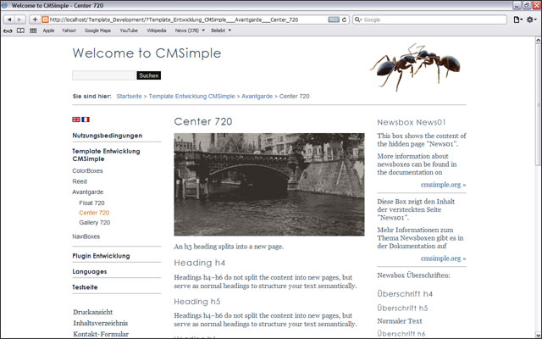
Task: Switch to French via the French flag
Action: pos(86,119)
